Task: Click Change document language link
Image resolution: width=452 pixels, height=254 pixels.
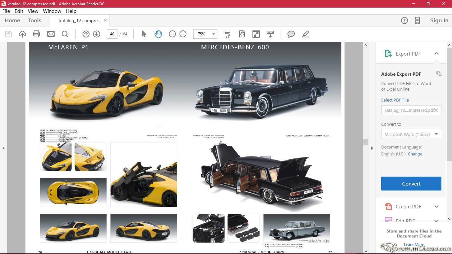Action: pos(415,154)
